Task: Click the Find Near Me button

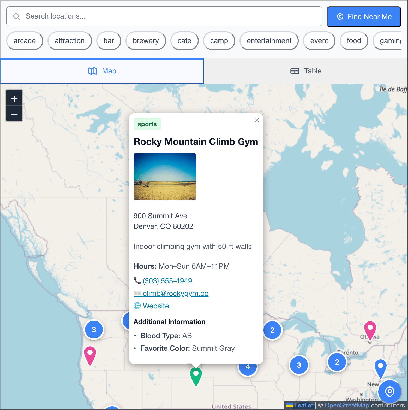Action: click(364, 17)
